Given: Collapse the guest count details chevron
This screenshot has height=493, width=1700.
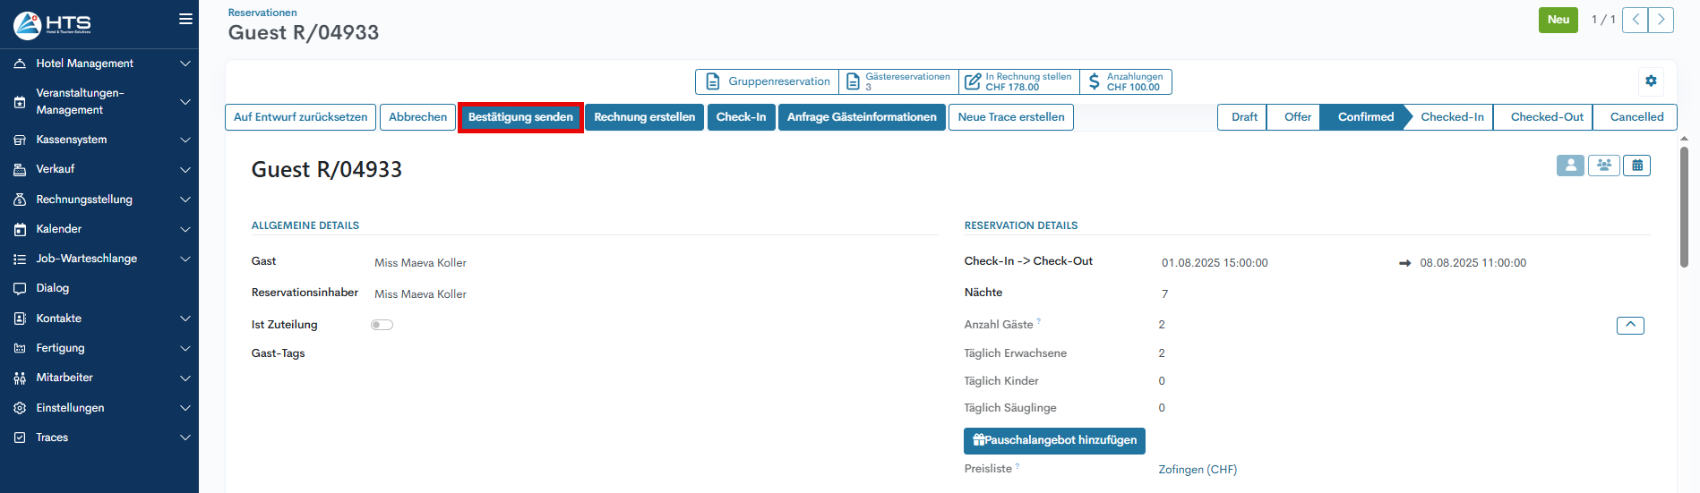Looking at the screenshot, I should (x=1629, y=325).
